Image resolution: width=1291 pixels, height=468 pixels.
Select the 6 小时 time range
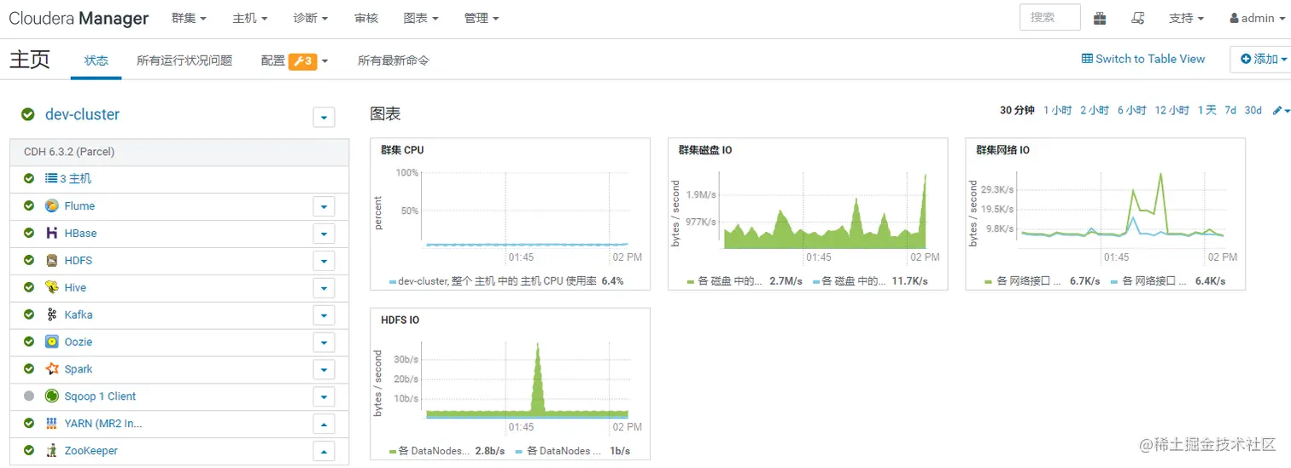1131,111
